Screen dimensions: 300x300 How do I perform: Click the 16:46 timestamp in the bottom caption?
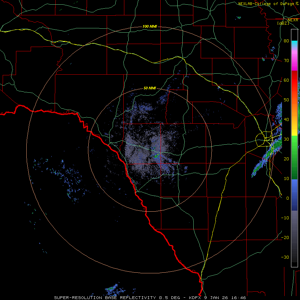tap(238, 298)
